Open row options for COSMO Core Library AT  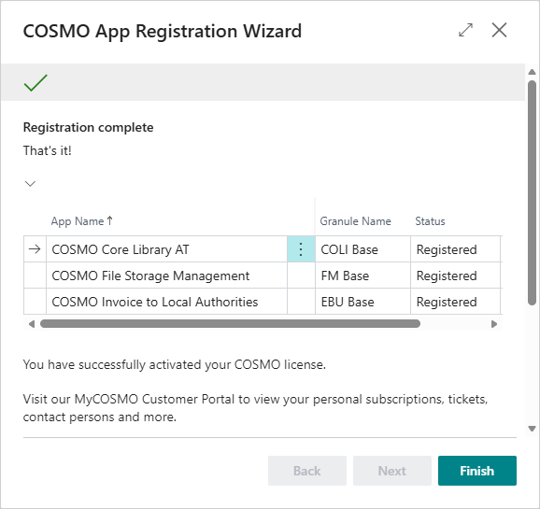click(x=301, y=249)
